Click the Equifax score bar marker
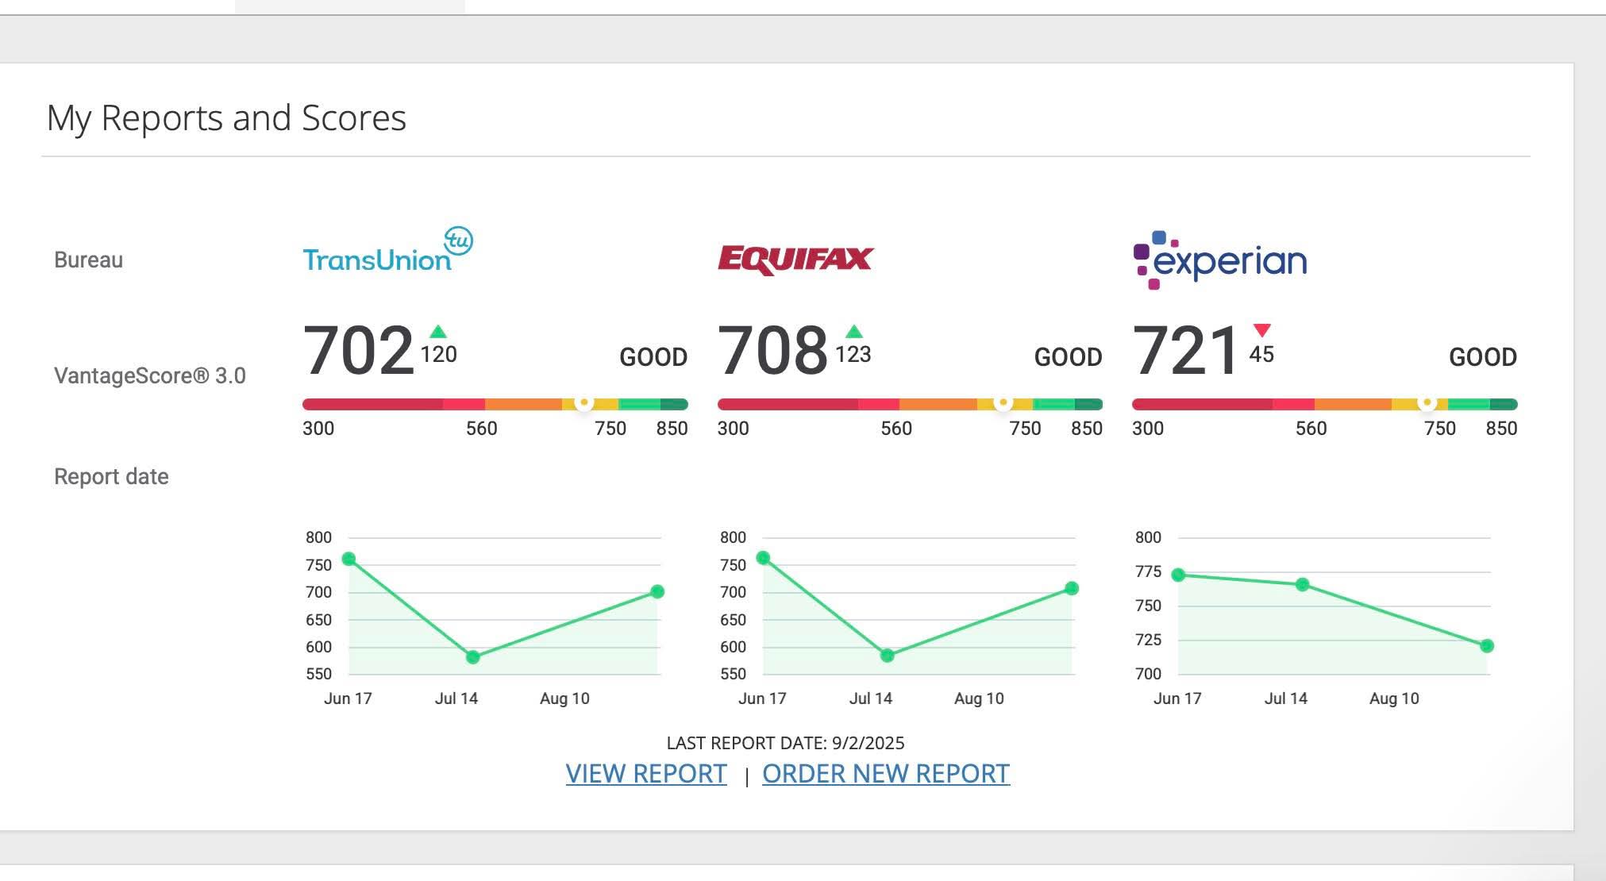1606x881 pixels. 1003,403
